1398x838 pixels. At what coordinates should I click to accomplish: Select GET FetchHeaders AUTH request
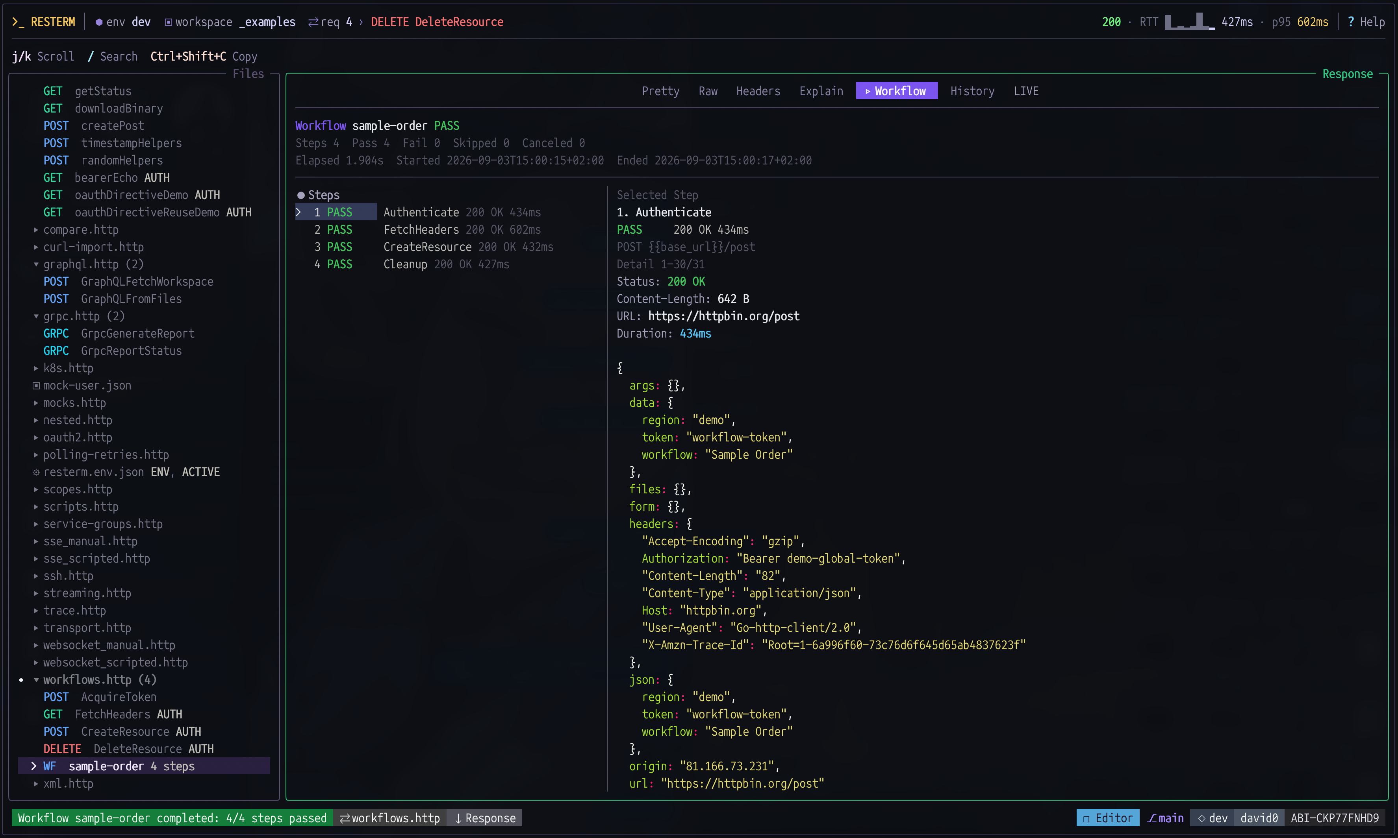113,714
